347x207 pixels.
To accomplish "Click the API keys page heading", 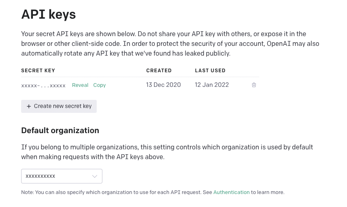I will (x=48, y=15).
